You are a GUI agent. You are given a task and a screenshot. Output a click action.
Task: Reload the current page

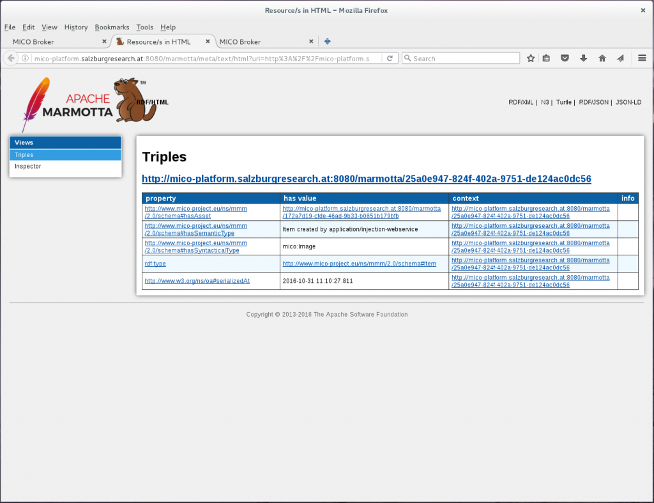pyautogui.click(x=390, y=57)
